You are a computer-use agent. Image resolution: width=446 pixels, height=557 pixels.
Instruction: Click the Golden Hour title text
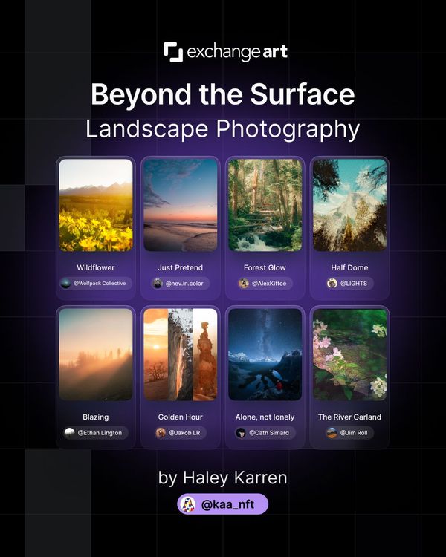click(181, 417)
